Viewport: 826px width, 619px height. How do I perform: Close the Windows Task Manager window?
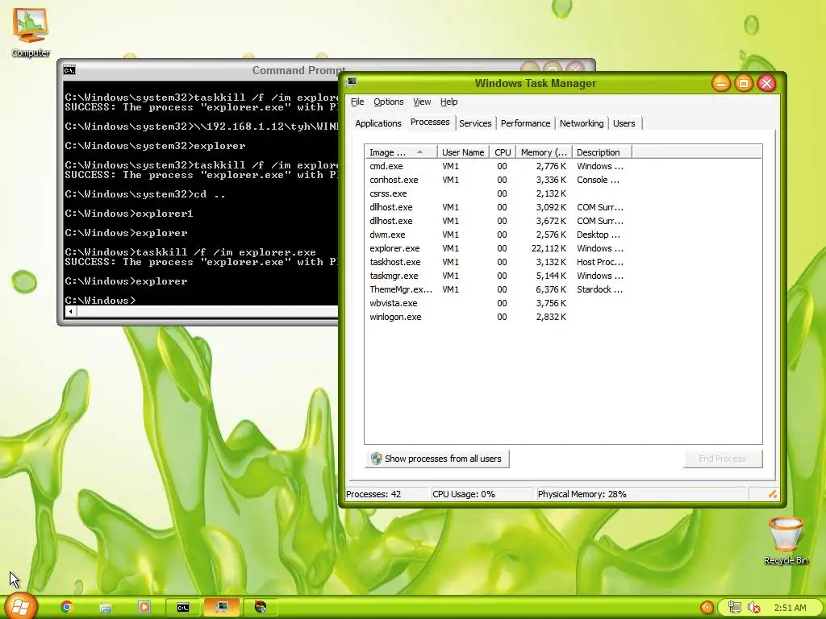tap(766, 83)
